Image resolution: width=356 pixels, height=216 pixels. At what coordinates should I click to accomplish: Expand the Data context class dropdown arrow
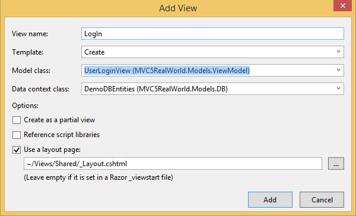(x=338, y=88)
